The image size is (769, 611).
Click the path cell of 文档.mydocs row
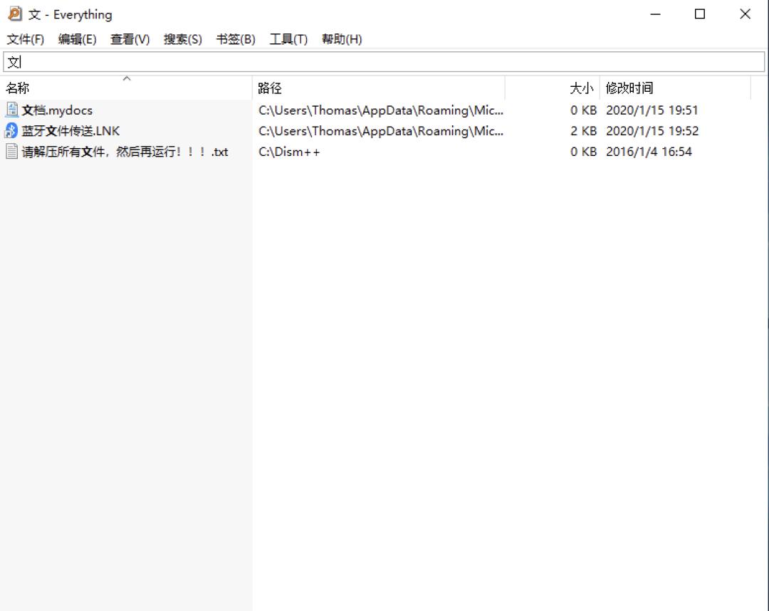(x=380, y=110)
